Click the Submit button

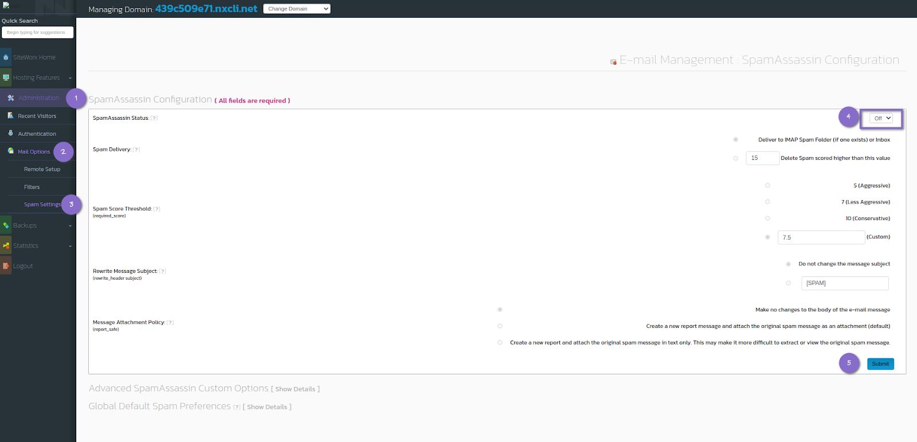pyautogui.click(x=880, y=363)
